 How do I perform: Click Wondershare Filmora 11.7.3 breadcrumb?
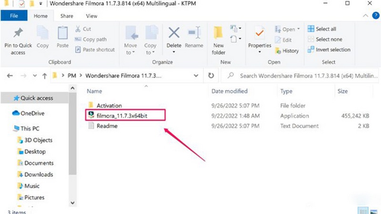[123, 76]
